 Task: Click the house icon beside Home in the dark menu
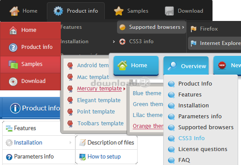pos(14,11)
